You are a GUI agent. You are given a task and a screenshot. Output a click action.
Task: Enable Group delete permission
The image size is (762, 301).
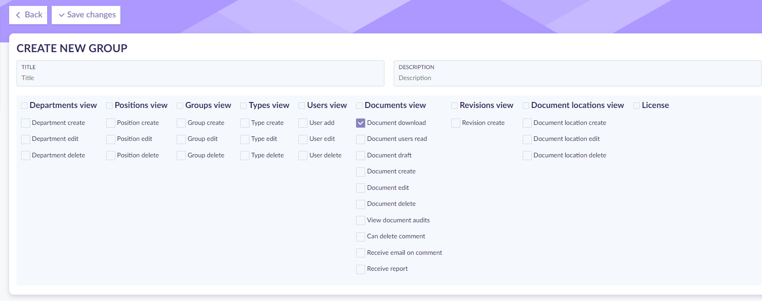point(181,156)
